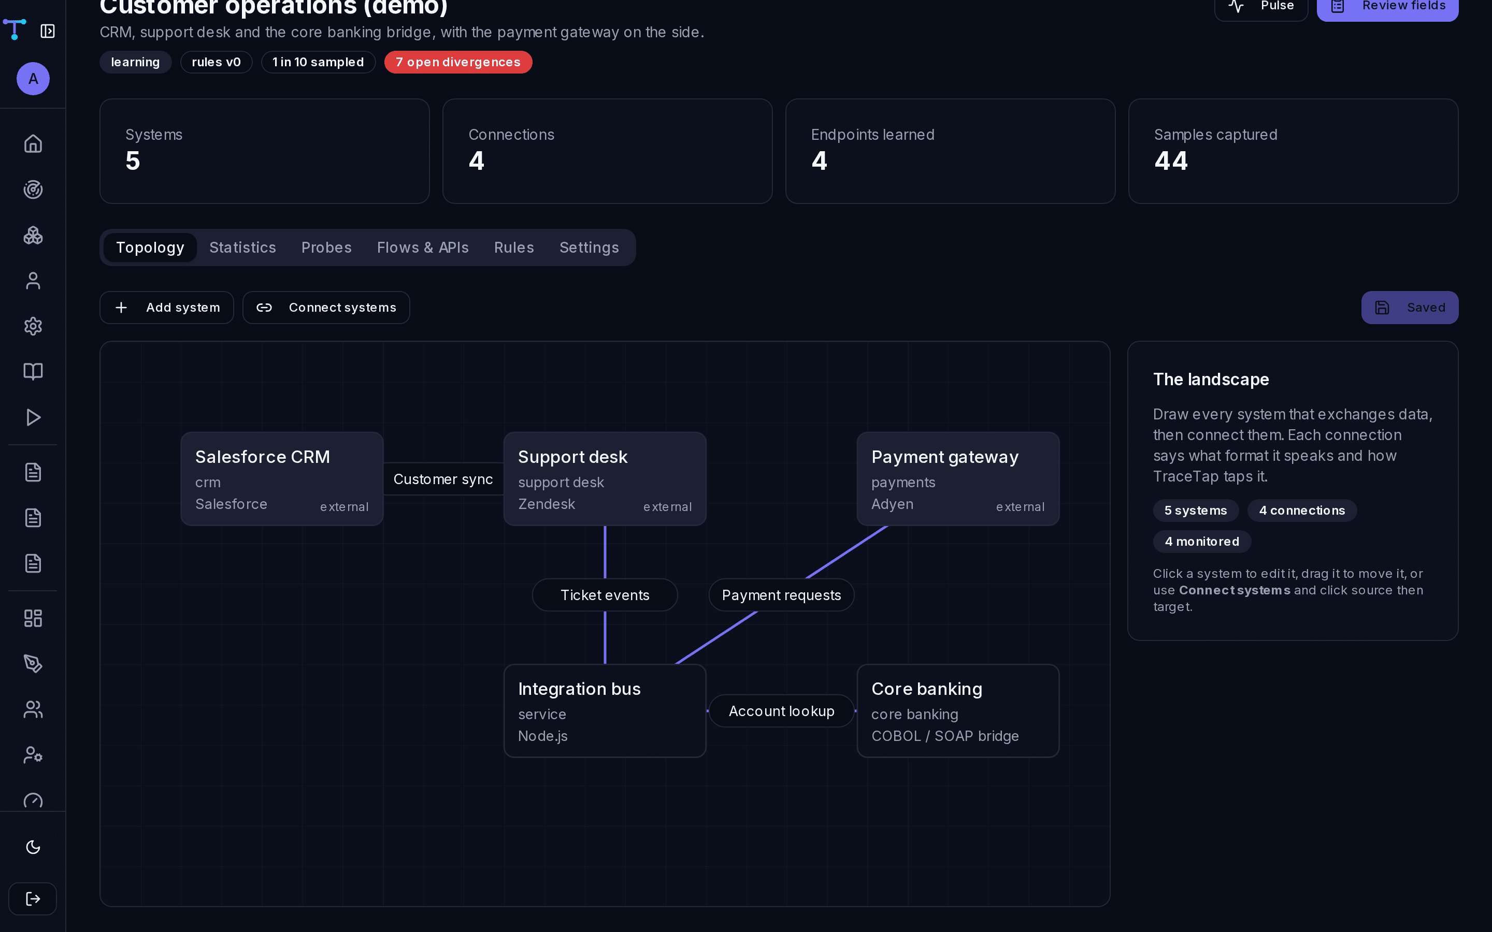This screenshot has height=932, width=1492.
Task: Click the Customer sync connection label
Action: 443,479
